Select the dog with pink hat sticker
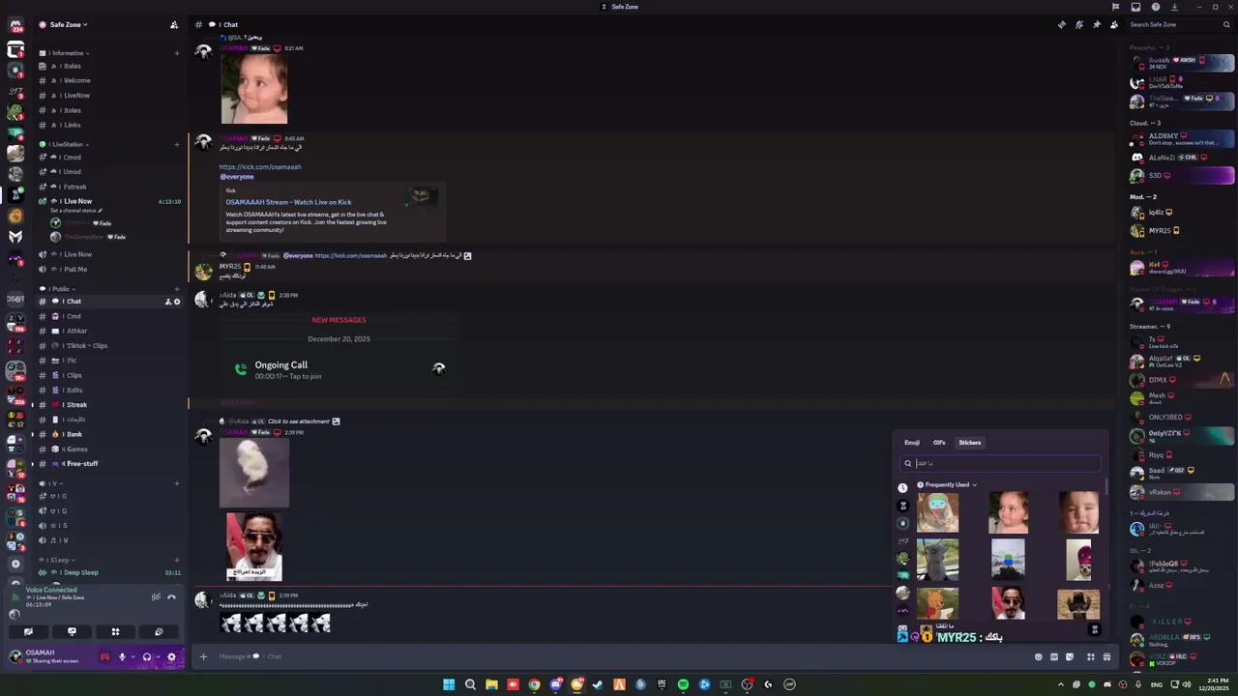 point(1078,559)
